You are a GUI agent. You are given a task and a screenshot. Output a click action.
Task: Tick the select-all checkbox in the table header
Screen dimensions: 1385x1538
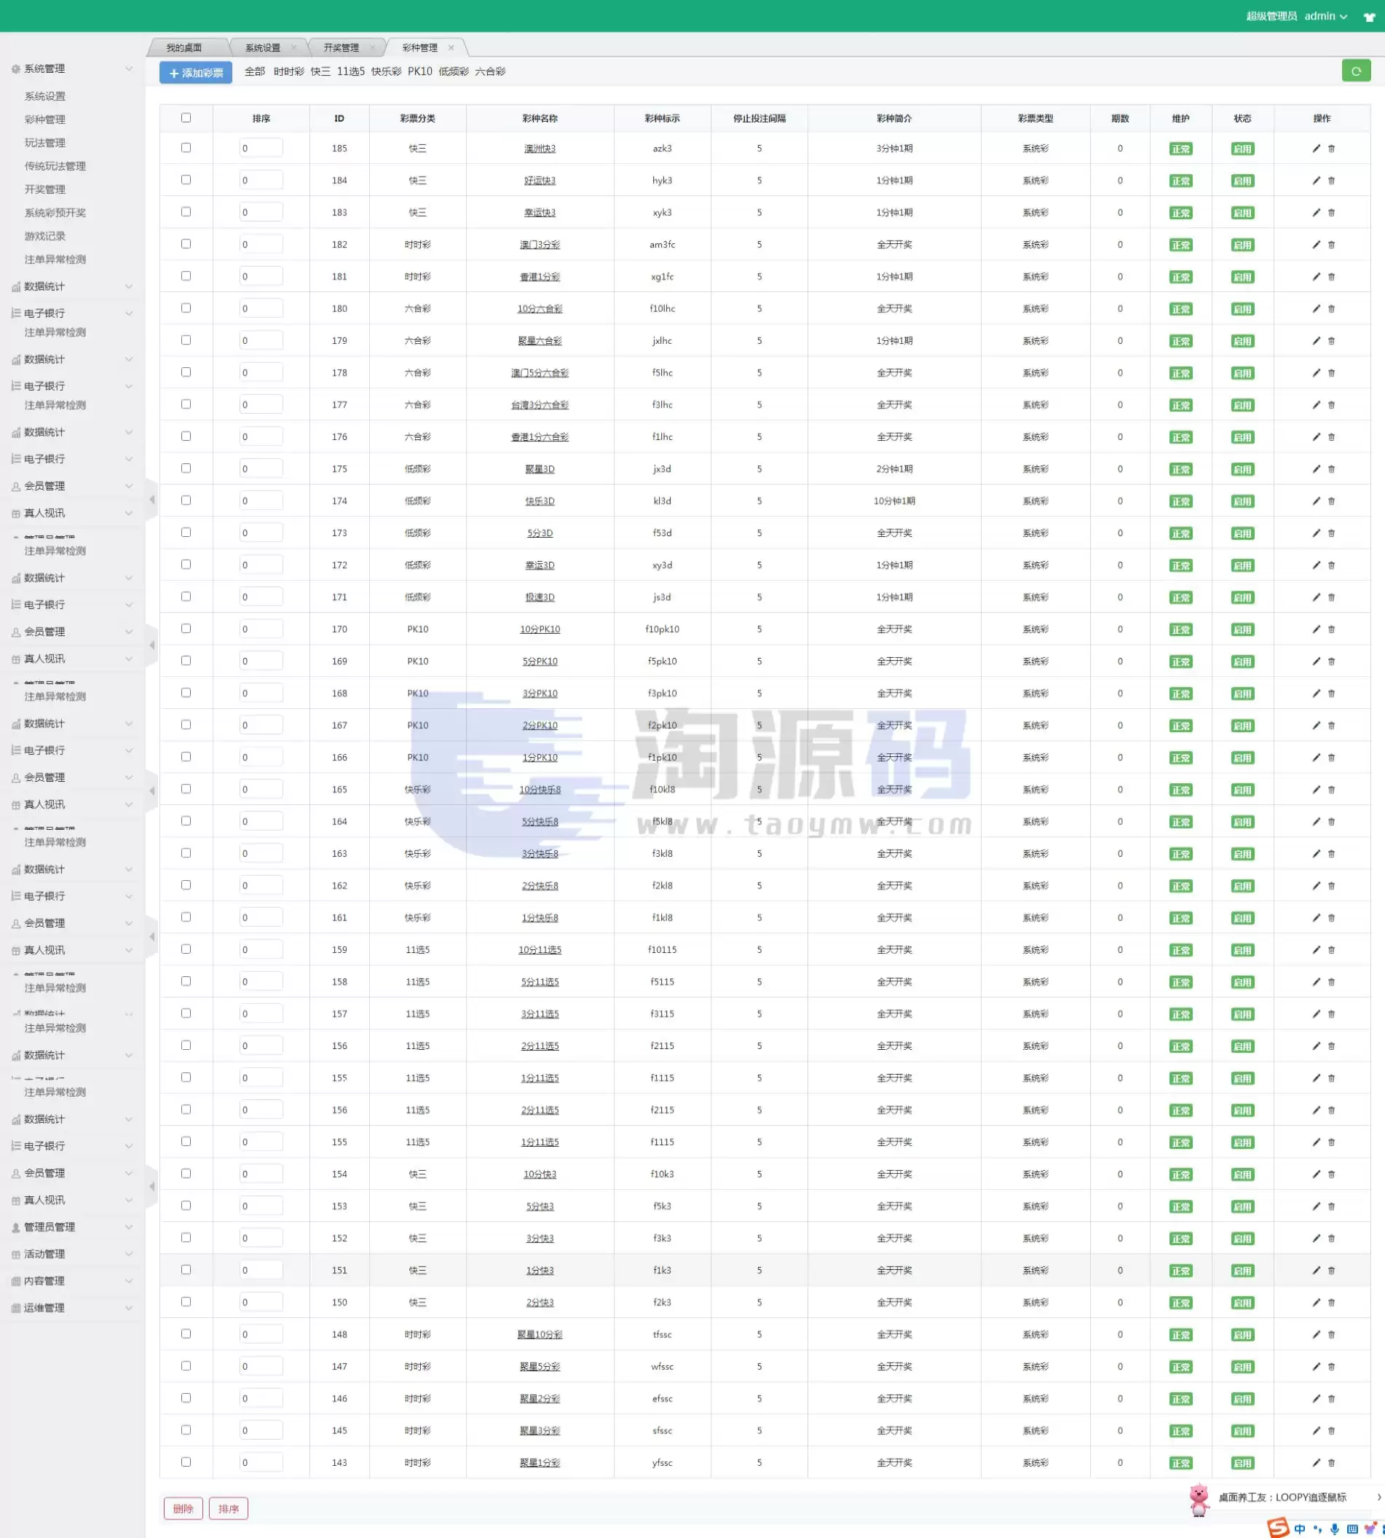pyautogui.click(x=186, y=118)
